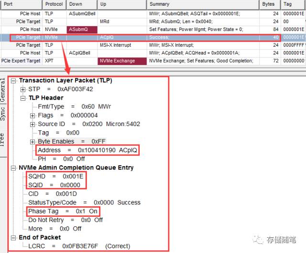Expand the STP field node
This screenshot has height=253, width=306.
tap(23, 89)
